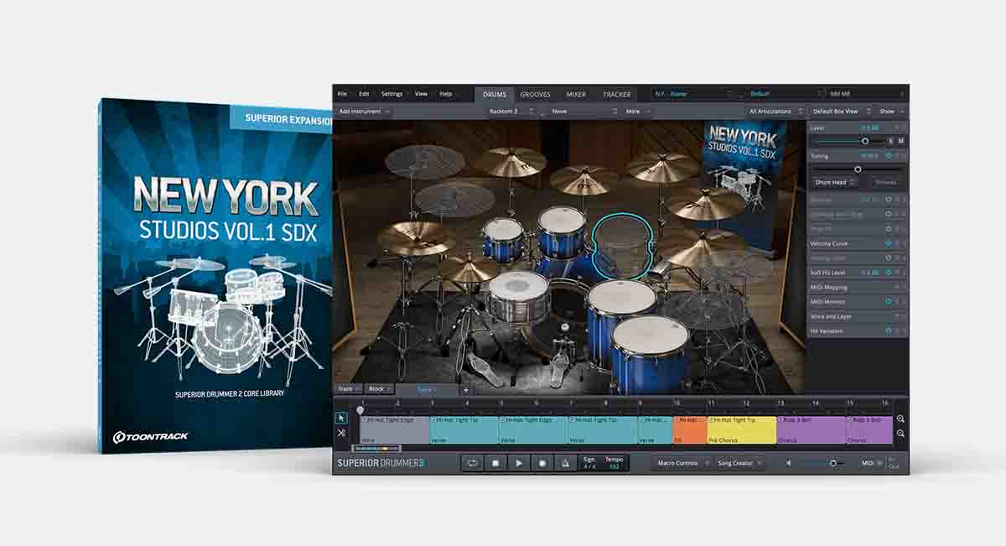Click the speaker icon by master volume
The height and width of the screenshot is (546, 1006).
pyautogui.click(x=788, y=463)
